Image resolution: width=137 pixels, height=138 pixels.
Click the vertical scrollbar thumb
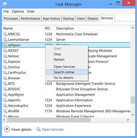[x=133, y=100]
